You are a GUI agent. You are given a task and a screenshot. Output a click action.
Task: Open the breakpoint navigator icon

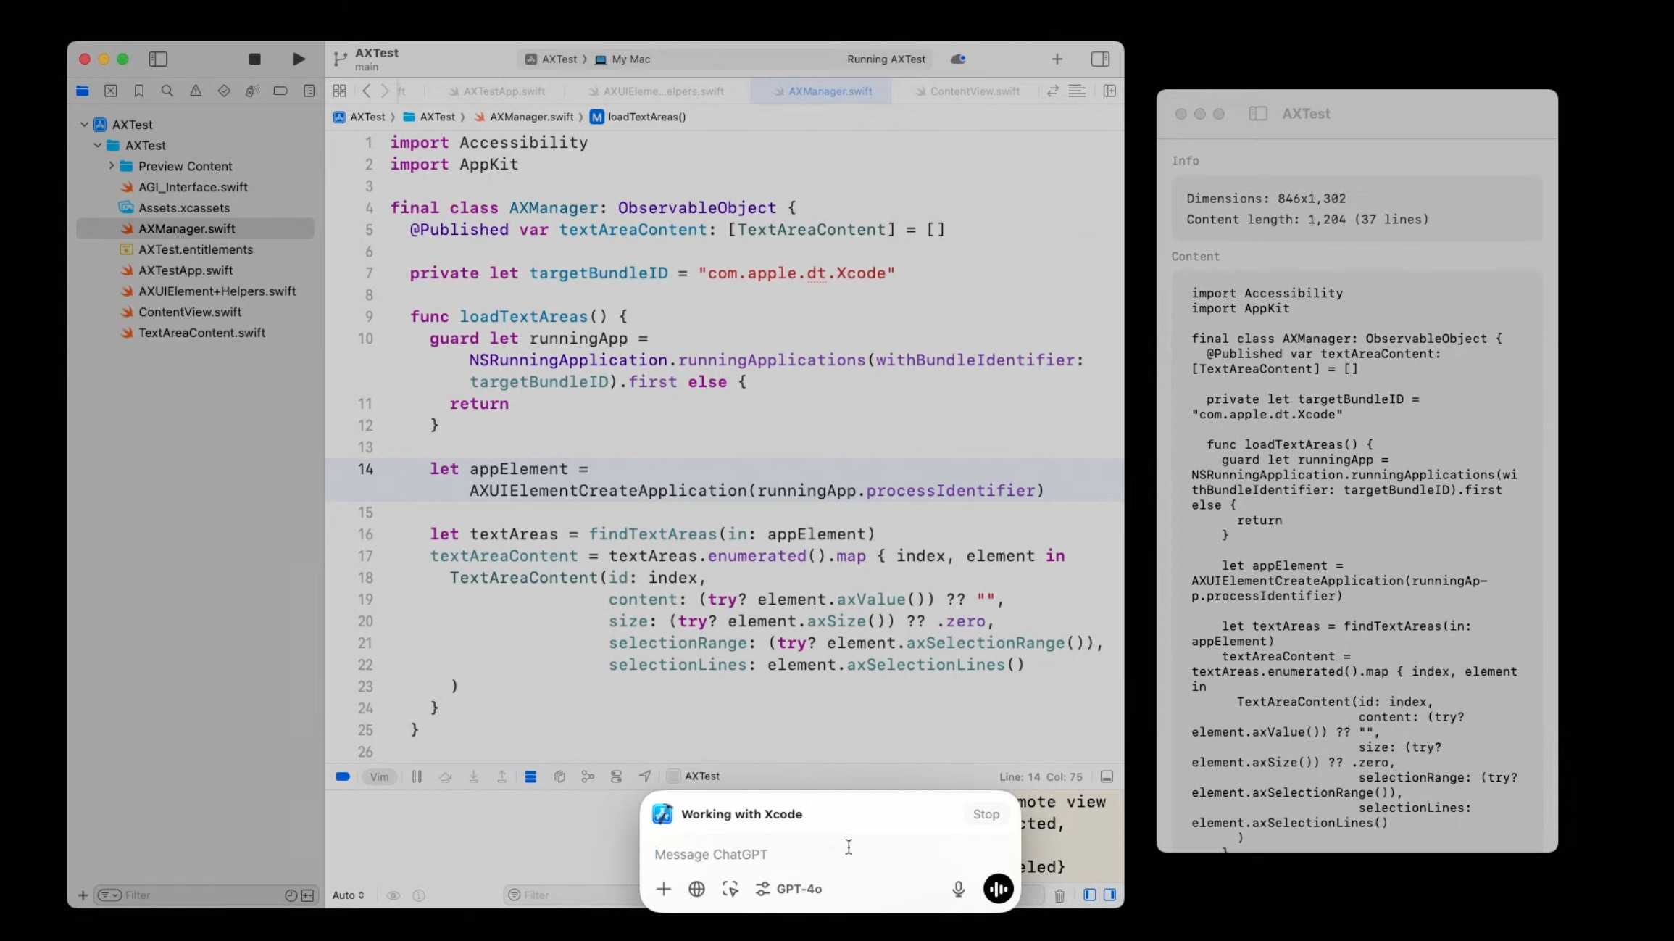(x=280, y=91)
